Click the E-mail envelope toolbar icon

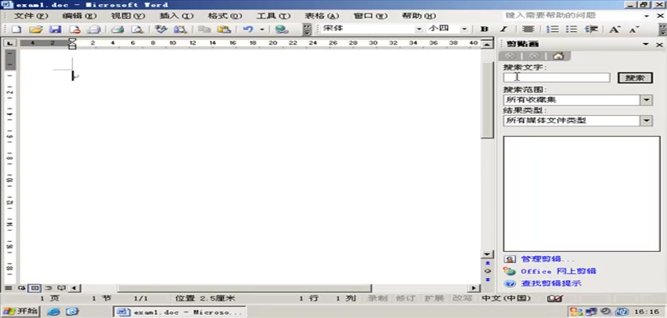(94, 29)
